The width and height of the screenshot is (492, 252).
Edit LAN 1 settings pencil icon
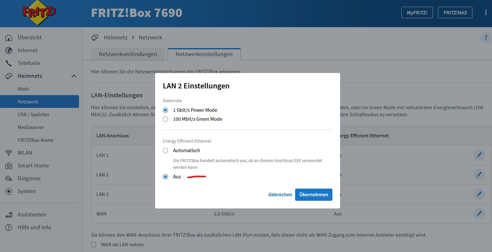(479, 155)
